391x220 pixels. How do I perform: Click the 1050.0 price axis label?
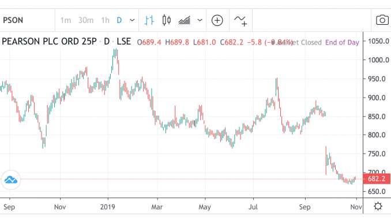tap(378, 41)
